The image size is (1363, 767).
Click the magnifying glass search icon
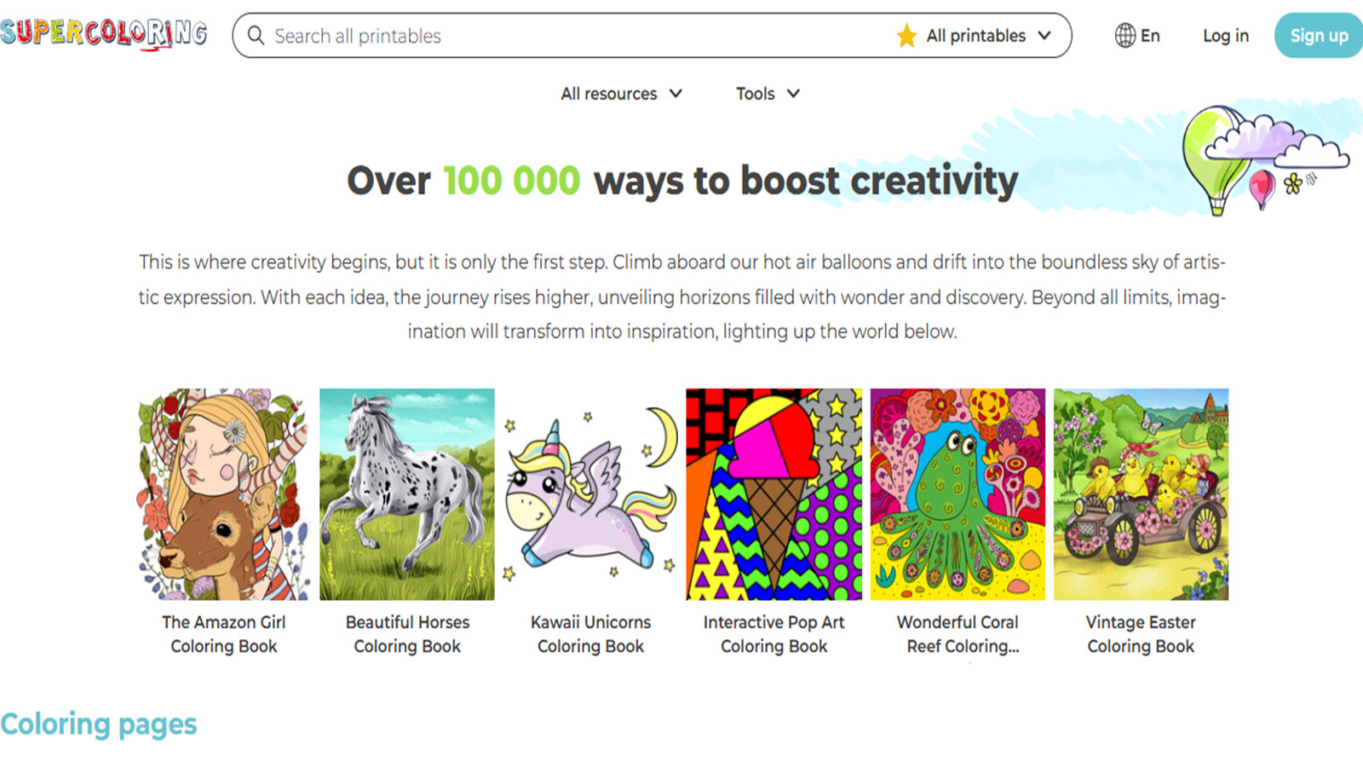256,36
